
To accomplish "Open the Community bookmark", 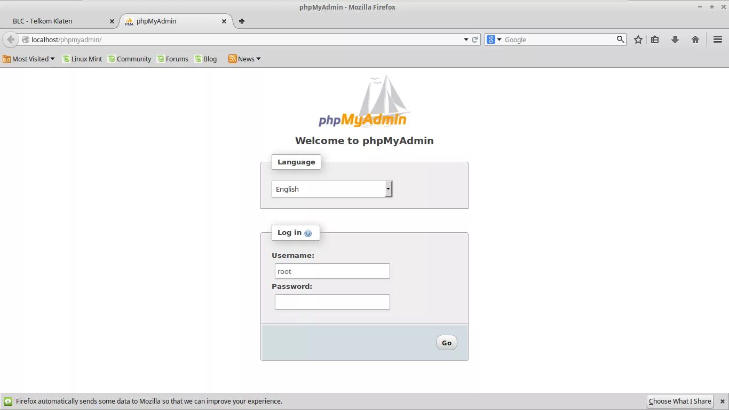I will click(x=130, y=59).
